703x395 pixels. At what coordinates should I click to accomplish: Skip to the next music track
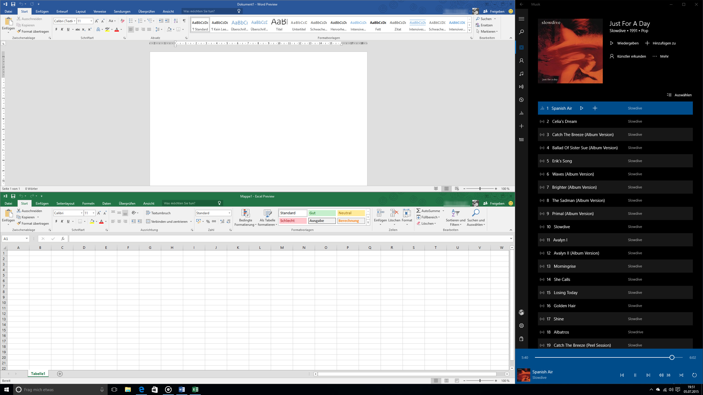coord(648,375)
